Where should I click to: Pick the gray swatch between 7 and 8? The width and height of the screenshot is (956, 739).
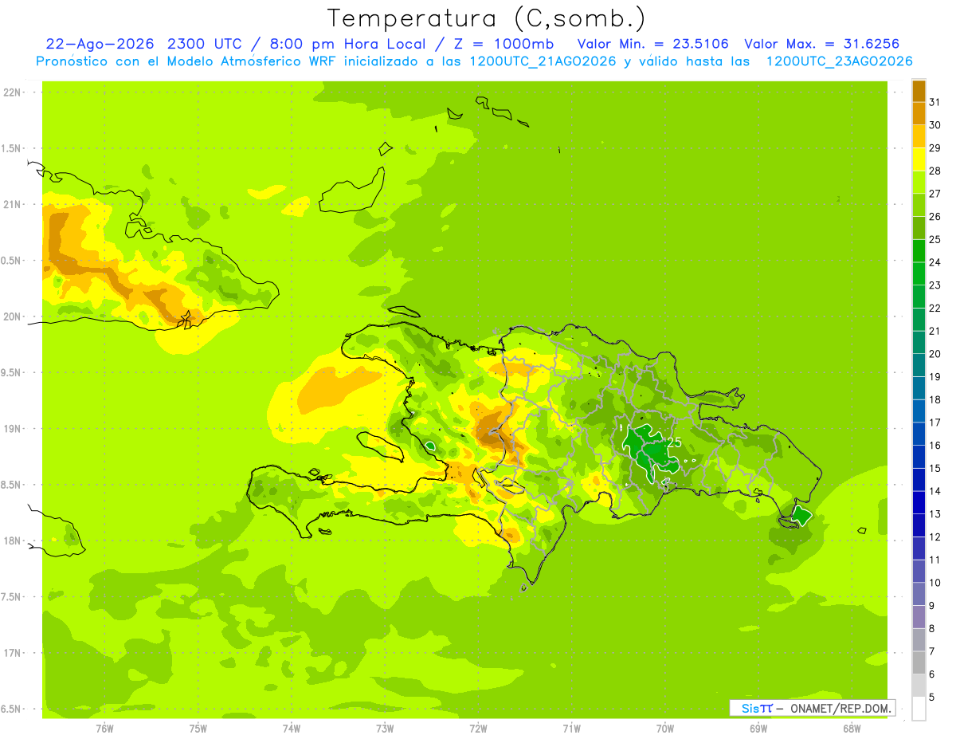click(919, 640)
